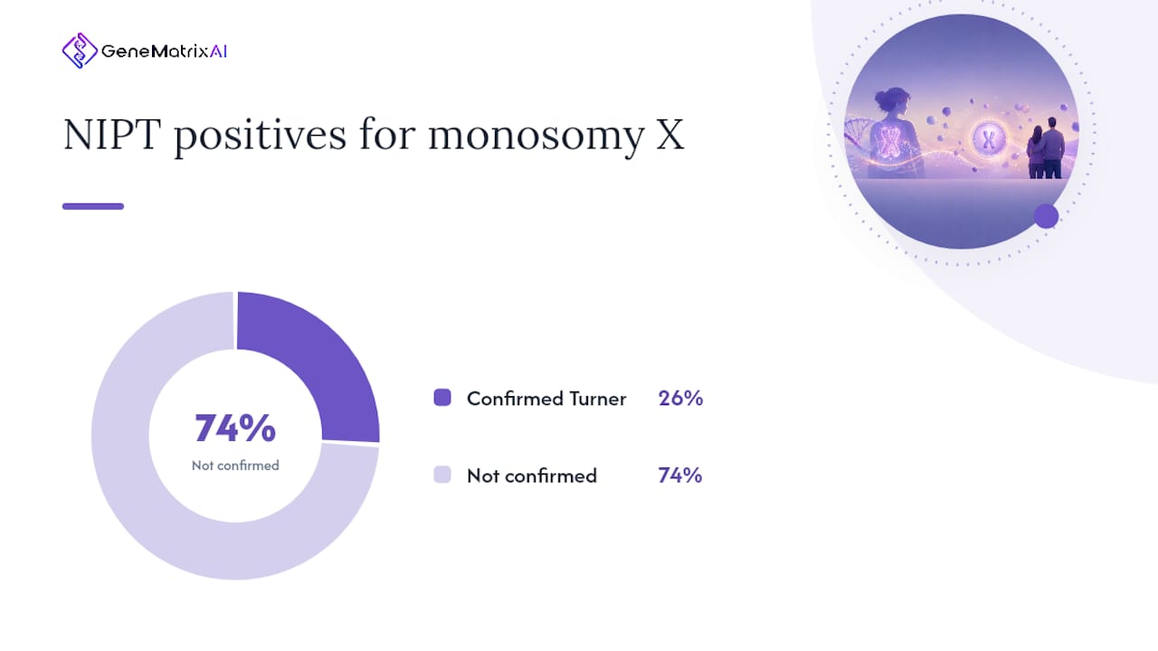This screenshot has height=651, width=1158.
Task: Click the GeneMatrixAI DNA logo icon
Action: click(x=80, y=51)
